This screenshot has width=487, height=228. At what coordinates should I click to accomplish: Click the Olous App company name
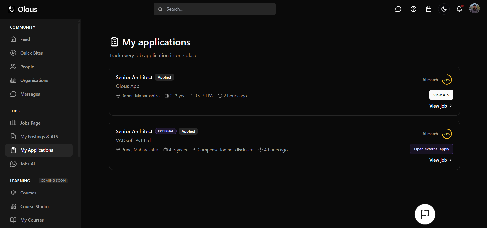[x=128, y=86]
